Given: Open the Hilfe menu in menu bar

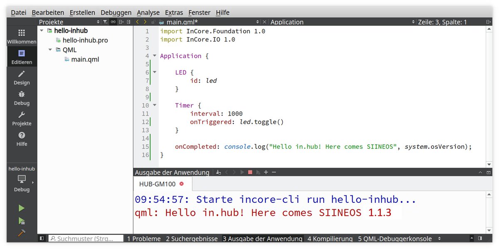Looking at the screenshot, I should coord(222,12).
